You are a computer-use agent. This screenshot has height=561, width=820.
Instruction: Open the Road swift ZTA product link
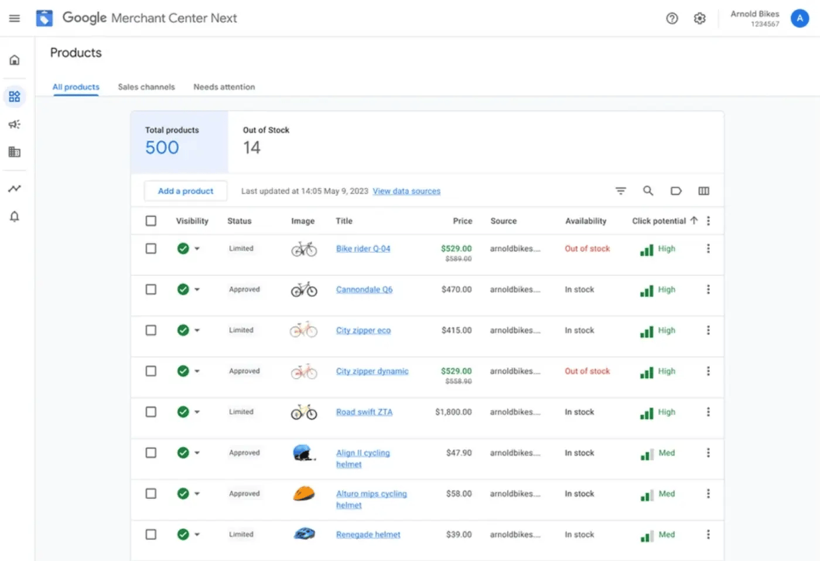(x=364, y=412)
